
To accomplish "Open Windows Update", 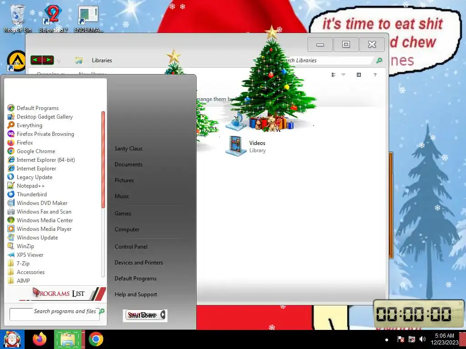I will [33, 237].
